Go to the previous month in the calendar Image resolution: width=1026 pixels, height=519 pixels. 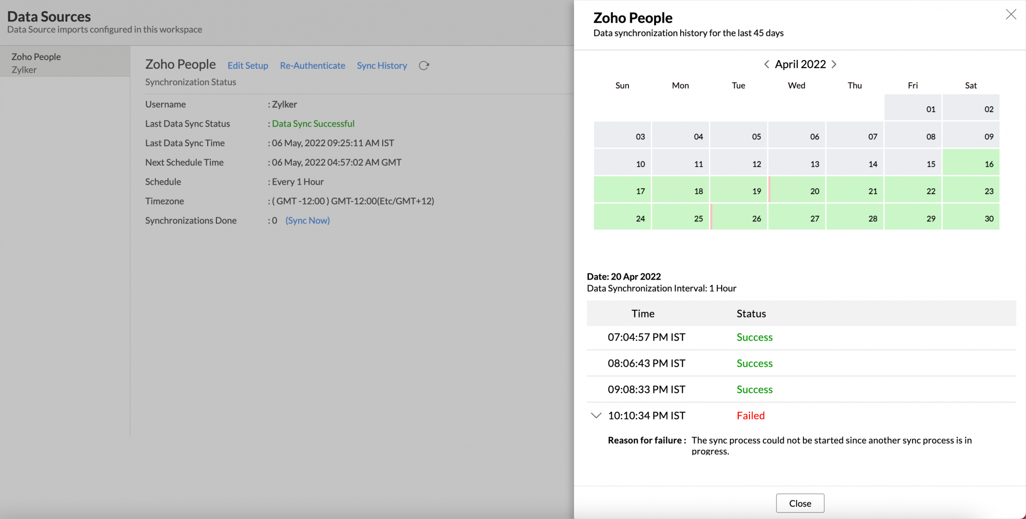(765, 64)
